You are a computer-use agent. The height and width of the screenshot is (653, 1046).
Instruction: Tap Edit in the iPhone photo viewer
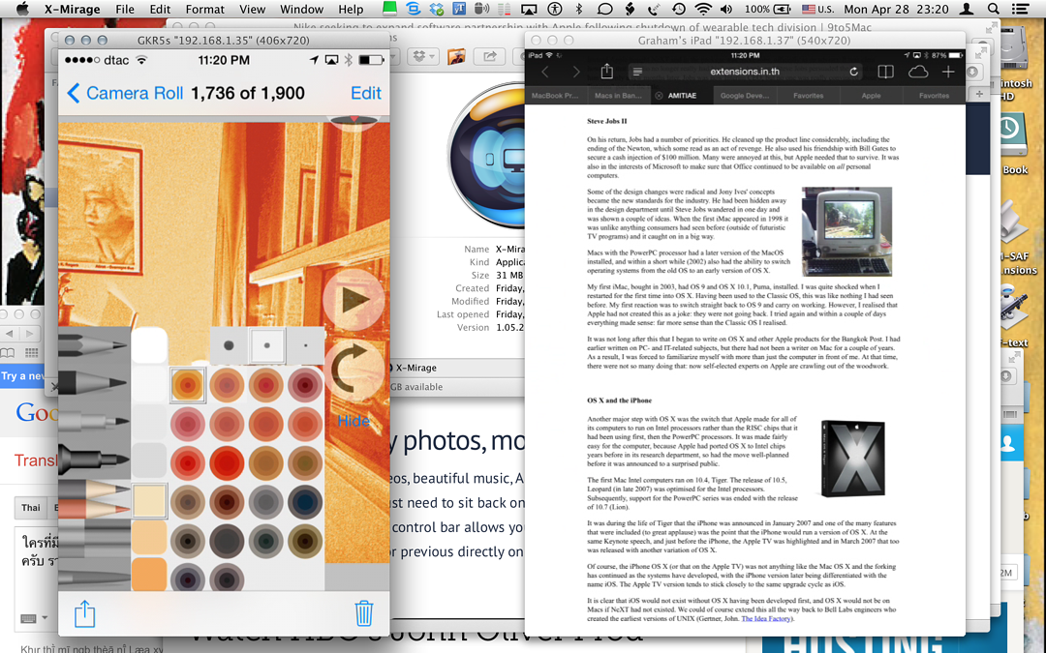(x=365, y=93)
